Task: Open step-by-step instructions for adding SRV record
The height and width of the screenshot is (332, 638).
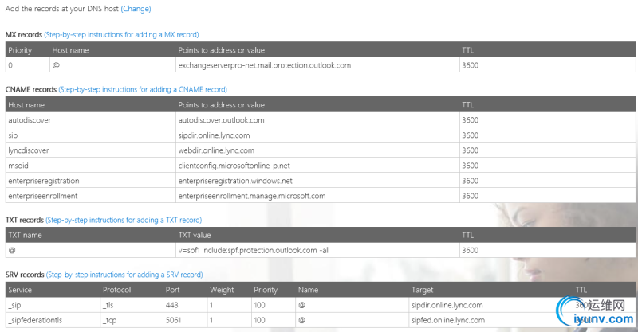Action: point(124,275)
